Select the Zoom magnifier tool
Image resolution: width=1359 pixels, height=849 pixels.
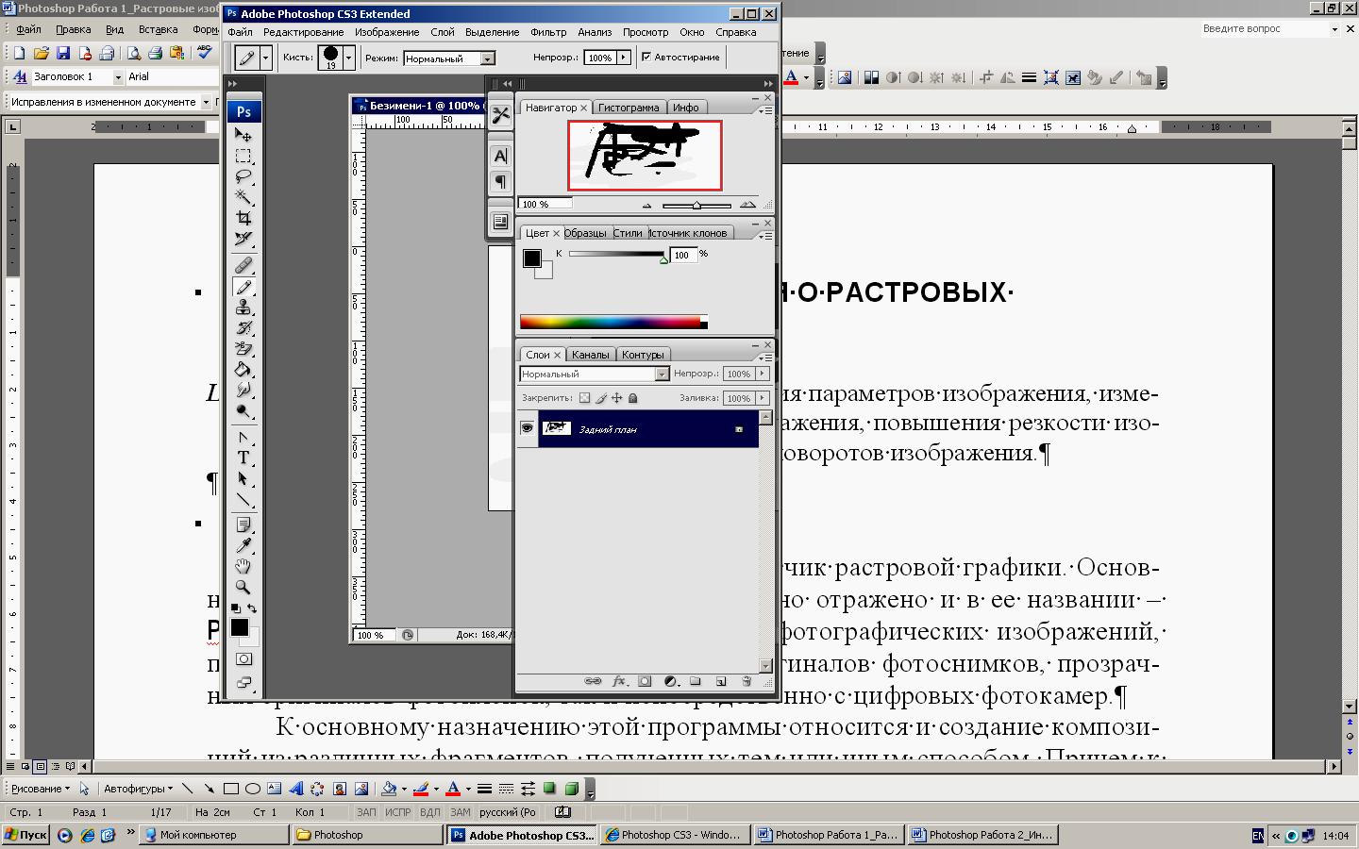click(243, 587)
